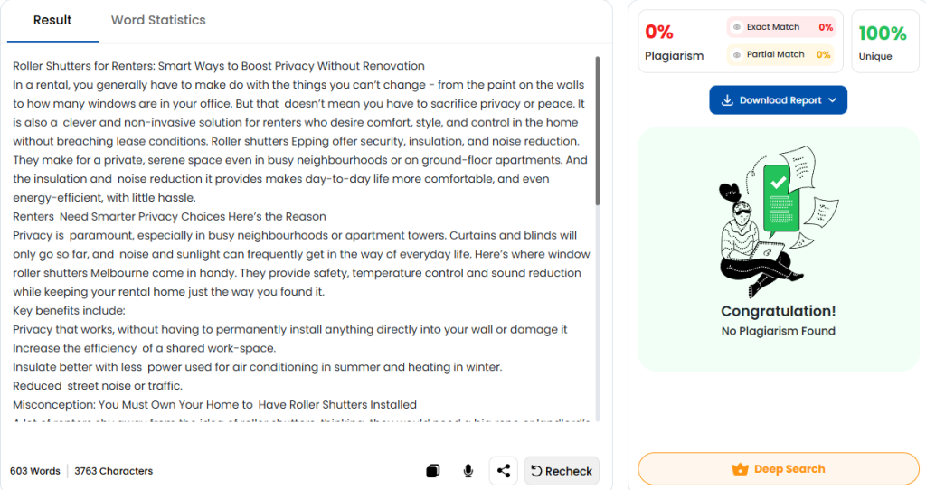Image resolution: width=926 pixels, height=490 pixels.
Task: Click the 603 Words counter
Action: [x=35, y=471]
